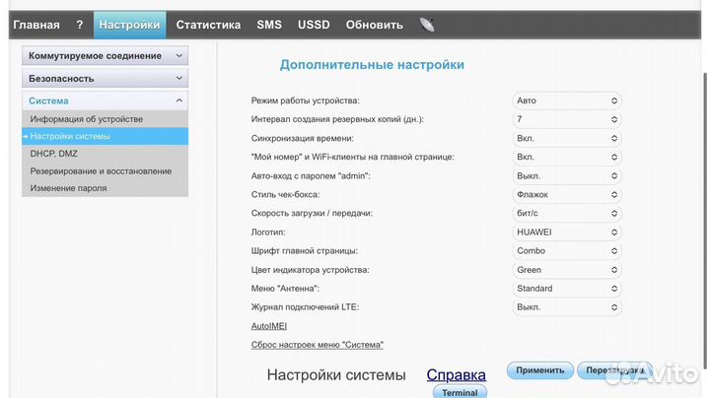
Task: Collapse the Система section
Action: click(x=106, y=100)
